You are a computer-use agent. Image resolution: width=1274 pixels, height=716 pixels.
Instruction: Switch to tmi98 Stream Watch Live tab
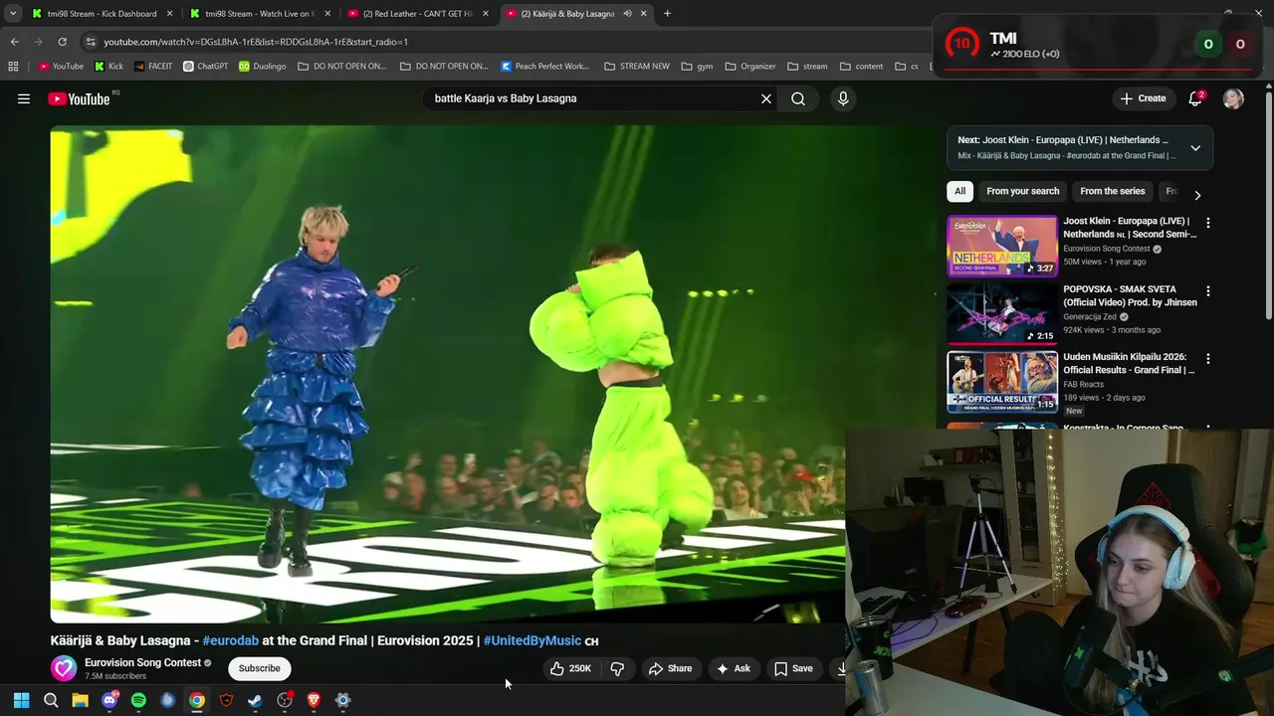click(x=261, y=14)
